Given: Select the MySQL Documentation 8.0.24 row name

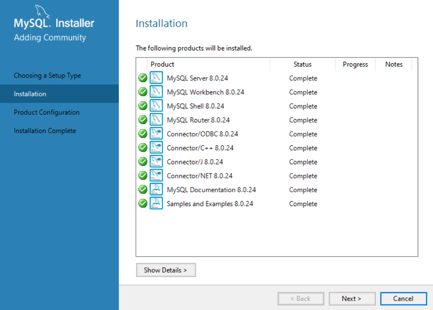Looking at the screenshot, I should [211, 190].
